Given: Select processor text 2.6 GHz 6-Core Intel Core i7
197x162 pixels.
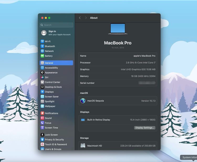Looking at the screenshot, I should click(x=141, y=63).
